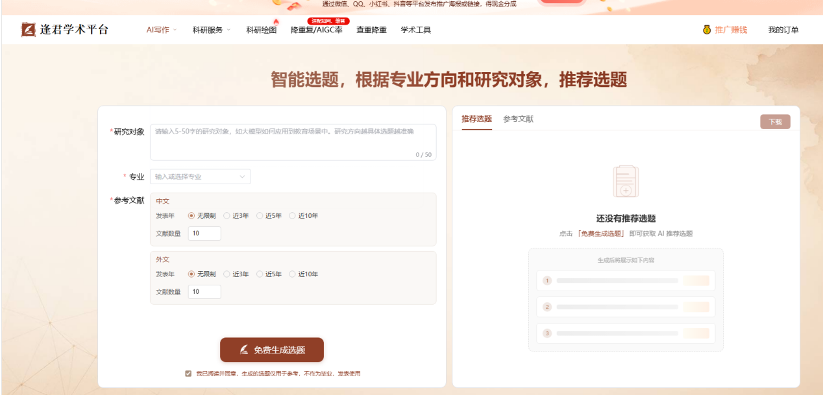The image size is (823, 395).
Task: Click the 生成后将展示如下内容 caption
Action: [x=626, y=260]
